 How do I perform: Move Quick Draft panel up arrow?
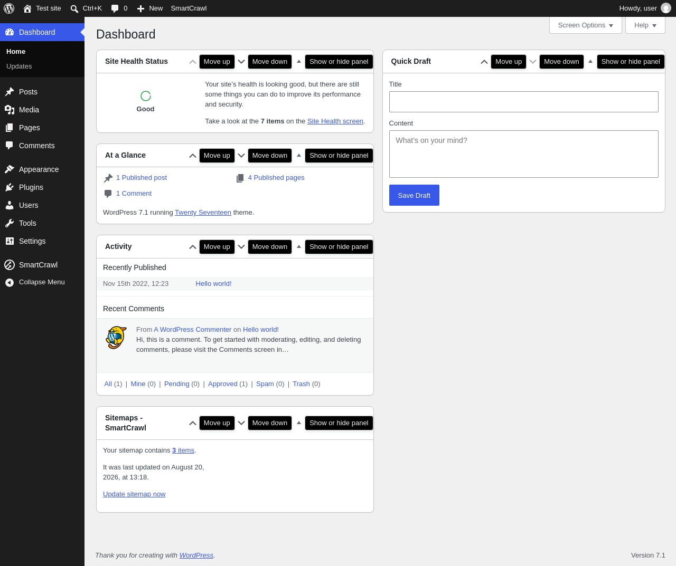click(x=484, y=62)
